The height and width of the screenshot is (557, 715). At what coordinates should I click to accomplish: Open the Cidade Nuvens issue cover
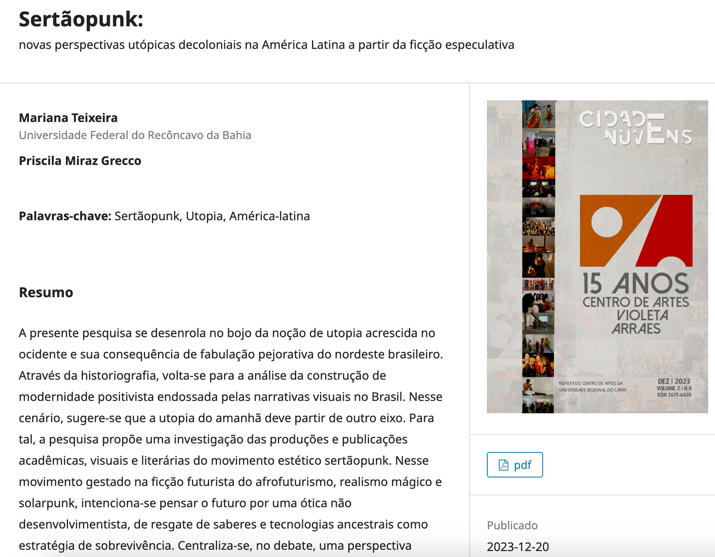[x=597, y=257]
